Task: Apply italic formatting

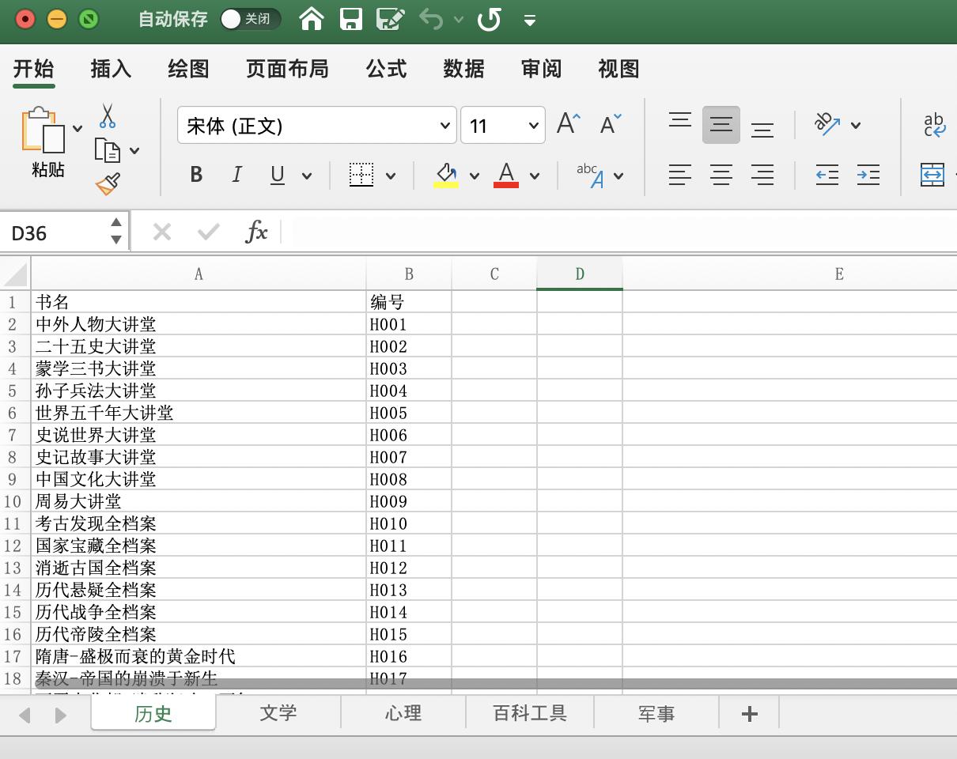Action: tap(236, 175)
